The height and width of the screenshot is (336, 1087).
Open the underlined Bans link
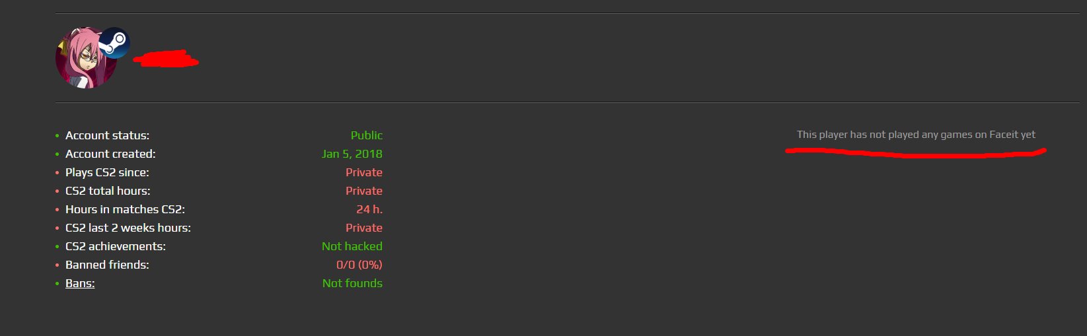tap(80, 283)
